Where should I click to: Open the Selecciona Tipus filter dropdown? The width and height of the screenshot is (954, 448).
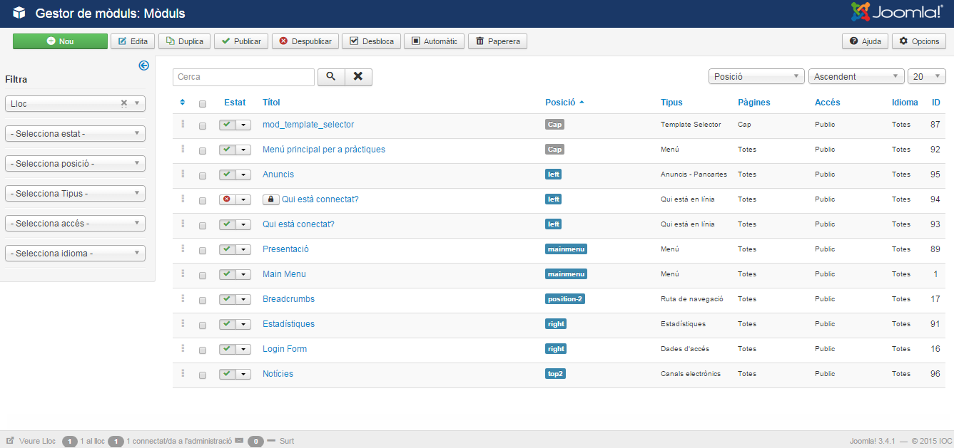pos(75,194)
